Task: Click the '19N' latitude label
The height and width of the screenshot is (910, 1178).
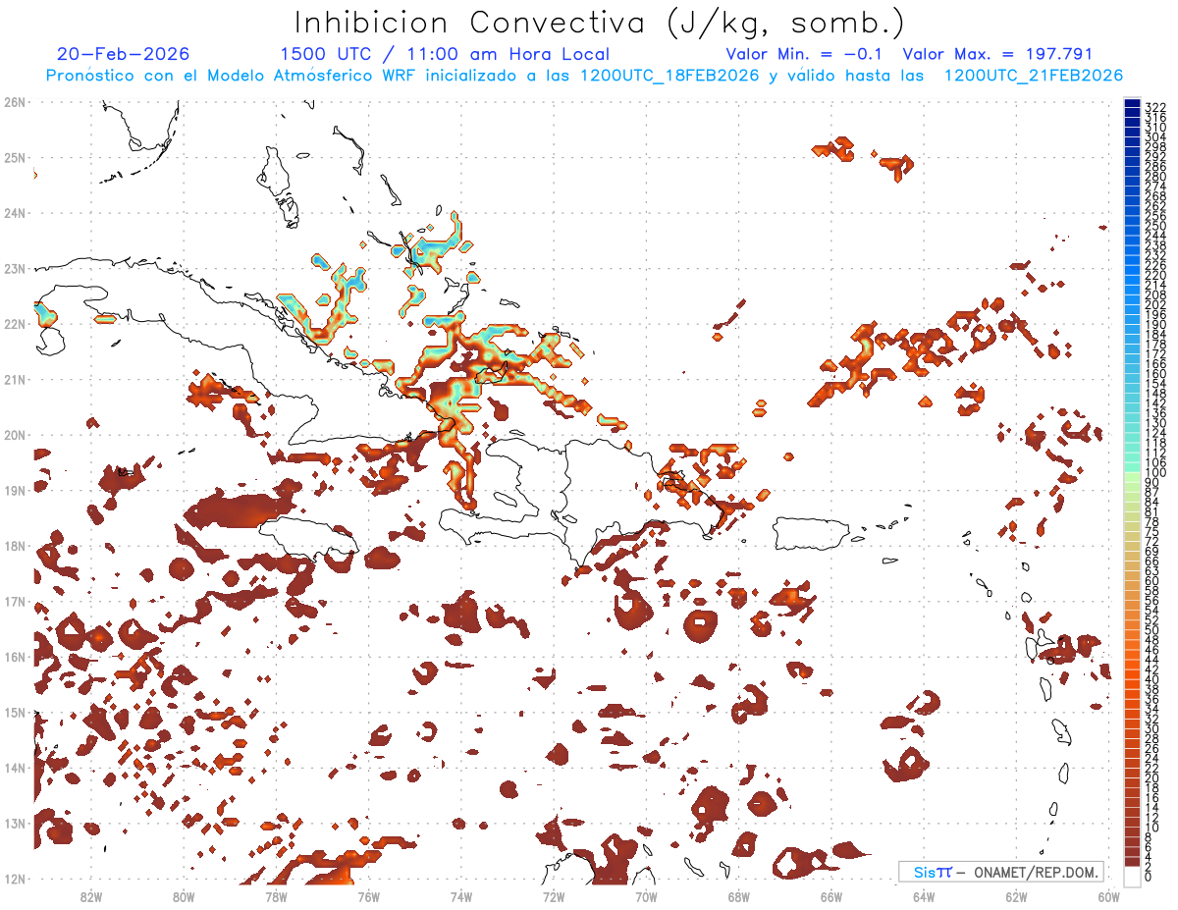Action: tap(15, 490)
